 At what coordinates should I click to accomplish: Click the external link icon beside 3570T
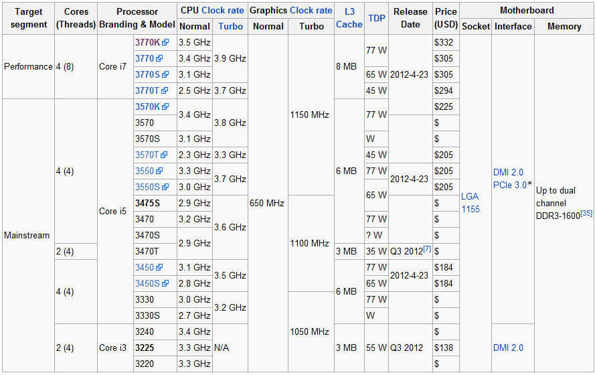(164, 155)
